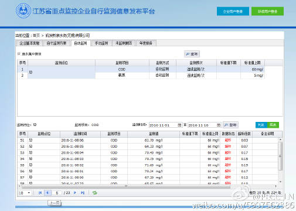
Task: Click the platform logo emblem
Action: 23,11
